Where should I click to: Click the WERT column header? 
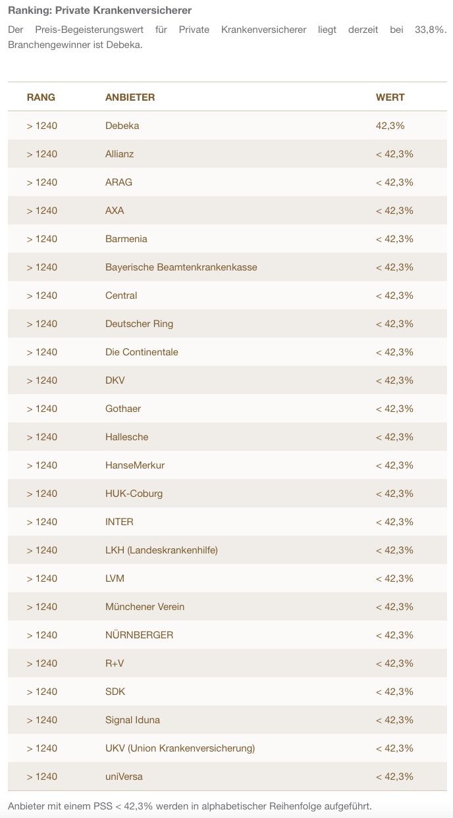point(390,97)
